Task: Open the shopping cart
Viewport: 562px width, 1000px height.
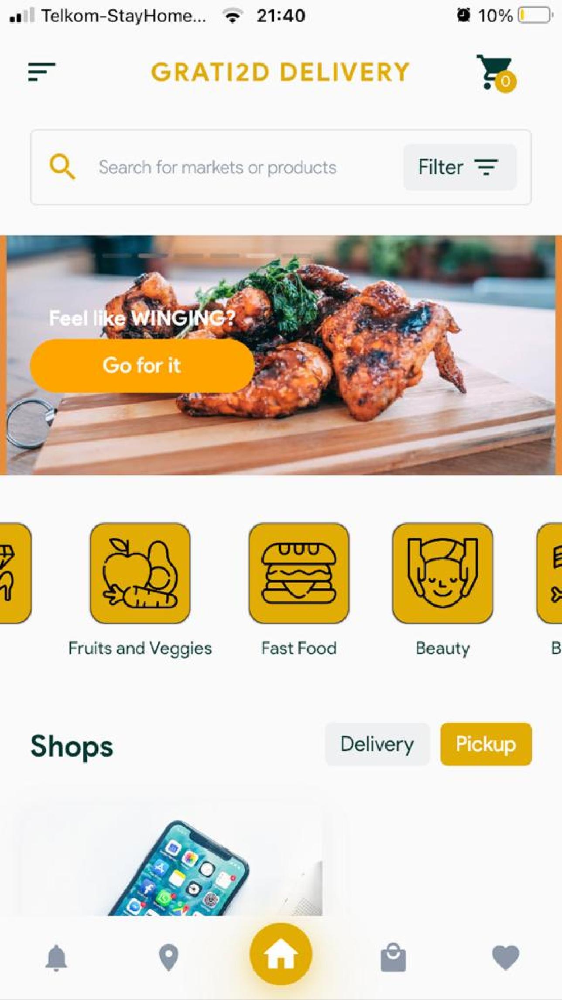Action: [x=496, y=72]
